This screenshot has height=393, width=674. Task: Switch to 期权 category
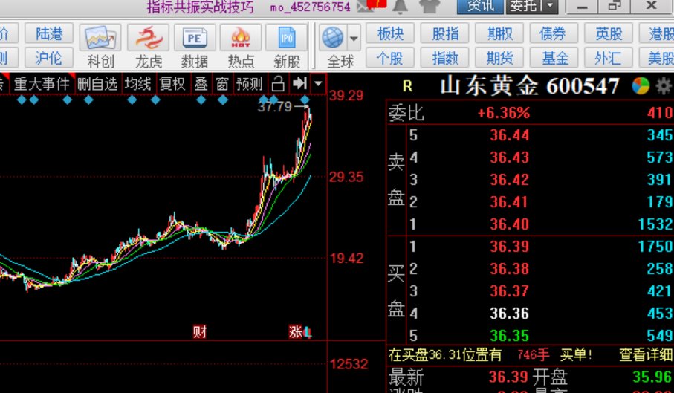[x=499, y=33]
